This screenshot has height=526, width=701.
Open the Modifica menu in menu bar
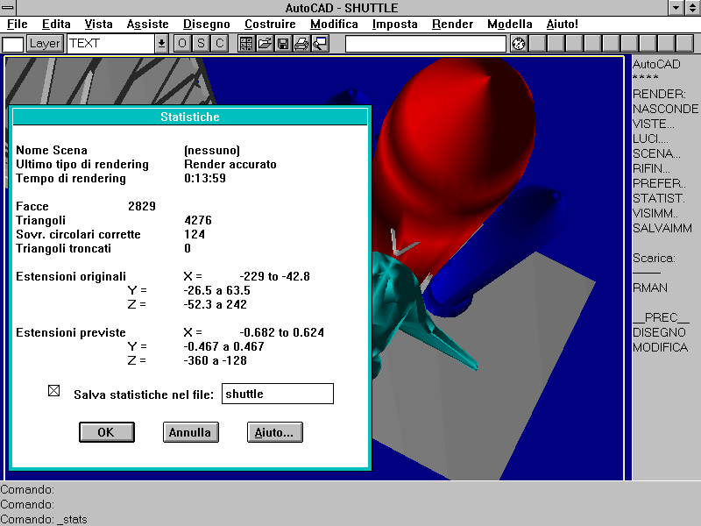point(334,25)
